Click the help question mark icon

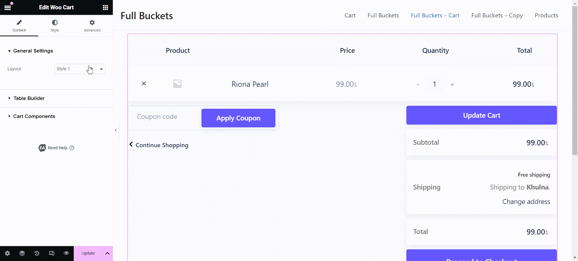tap(72, 148)
